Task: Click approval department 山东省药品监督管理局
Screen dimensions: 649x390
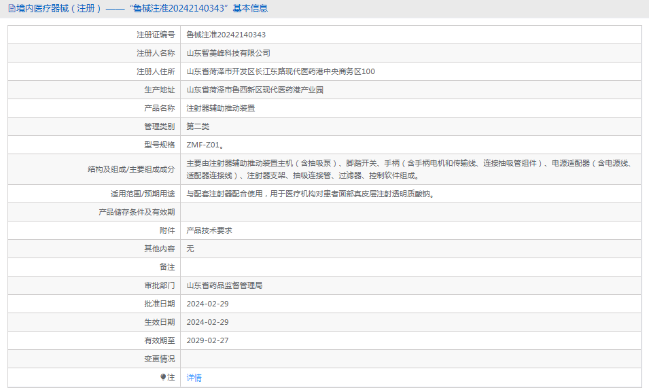Action: (224, 285)
